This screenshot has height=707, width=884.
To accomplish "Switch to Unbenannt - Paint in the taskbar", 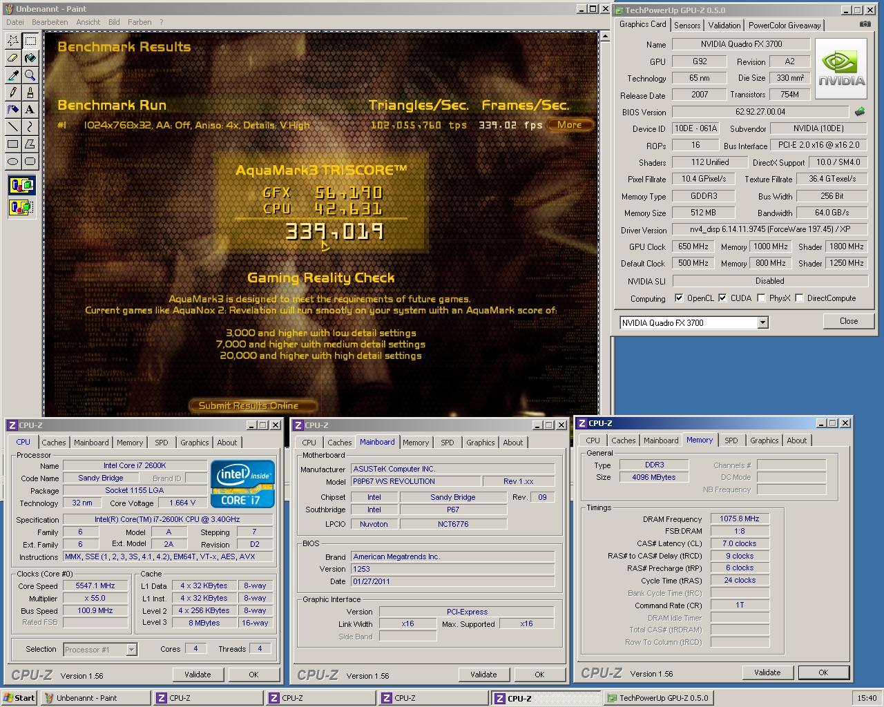I will point(95,698).
